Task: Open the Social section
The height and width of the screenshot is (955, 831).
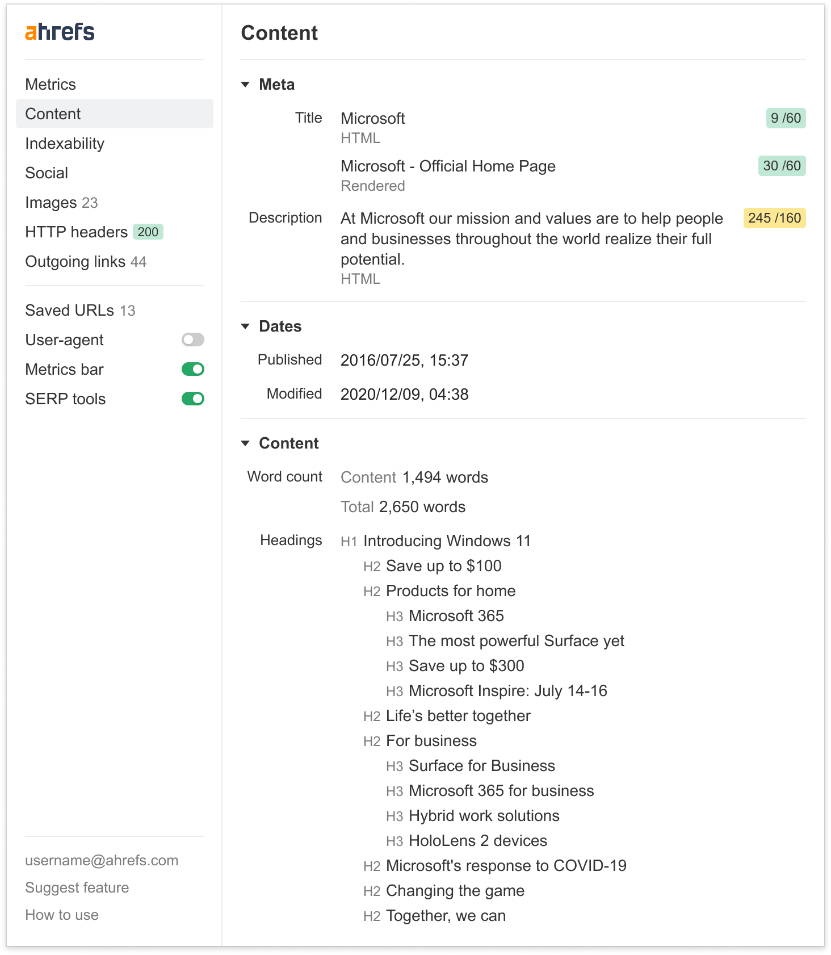Action: (x=47, y=173)
